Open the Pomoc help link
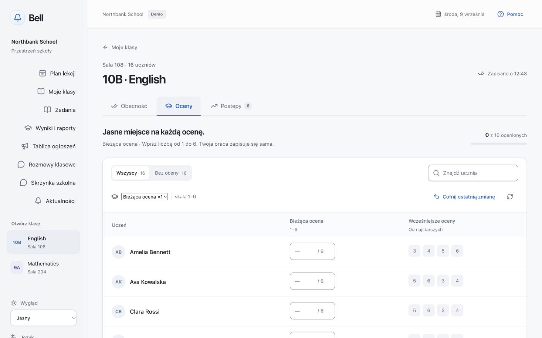Image resolution: width=542 pixels, height=338 pixels. point(510,14)
